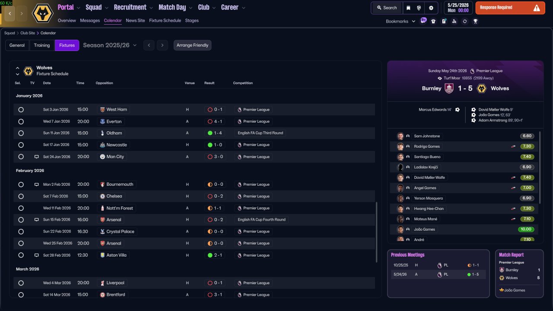Screen dimensions: 553x311
Task: Open the settings gear icon
Action: coord(431,8)
